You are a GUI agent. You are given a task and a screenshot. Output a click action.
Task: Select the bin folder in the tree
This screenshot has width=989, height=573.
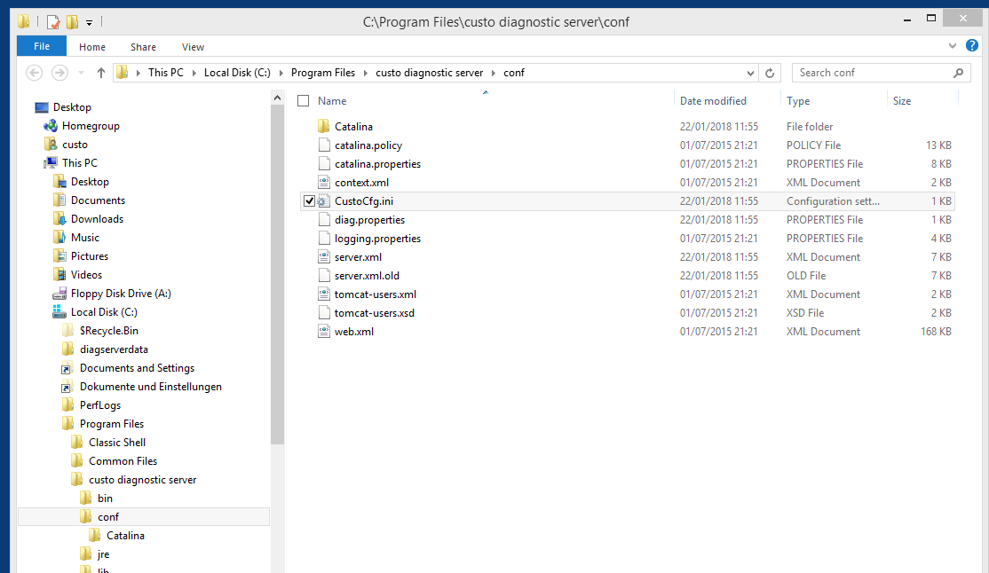[106, 498]
